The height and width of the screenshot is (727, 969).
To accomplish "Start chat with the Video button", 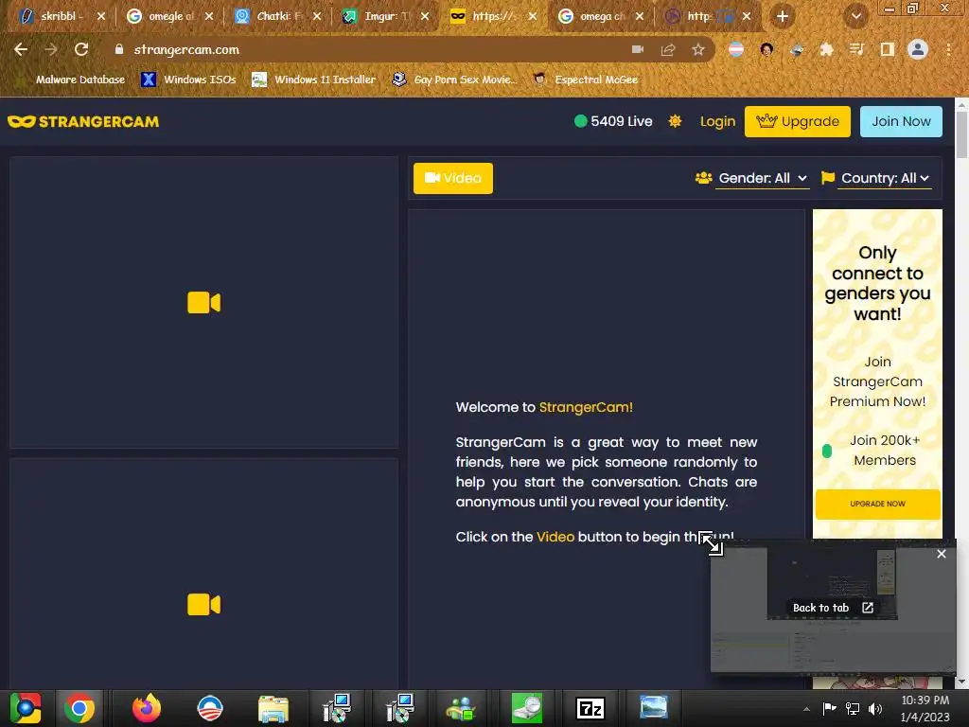I will [453, 178].
